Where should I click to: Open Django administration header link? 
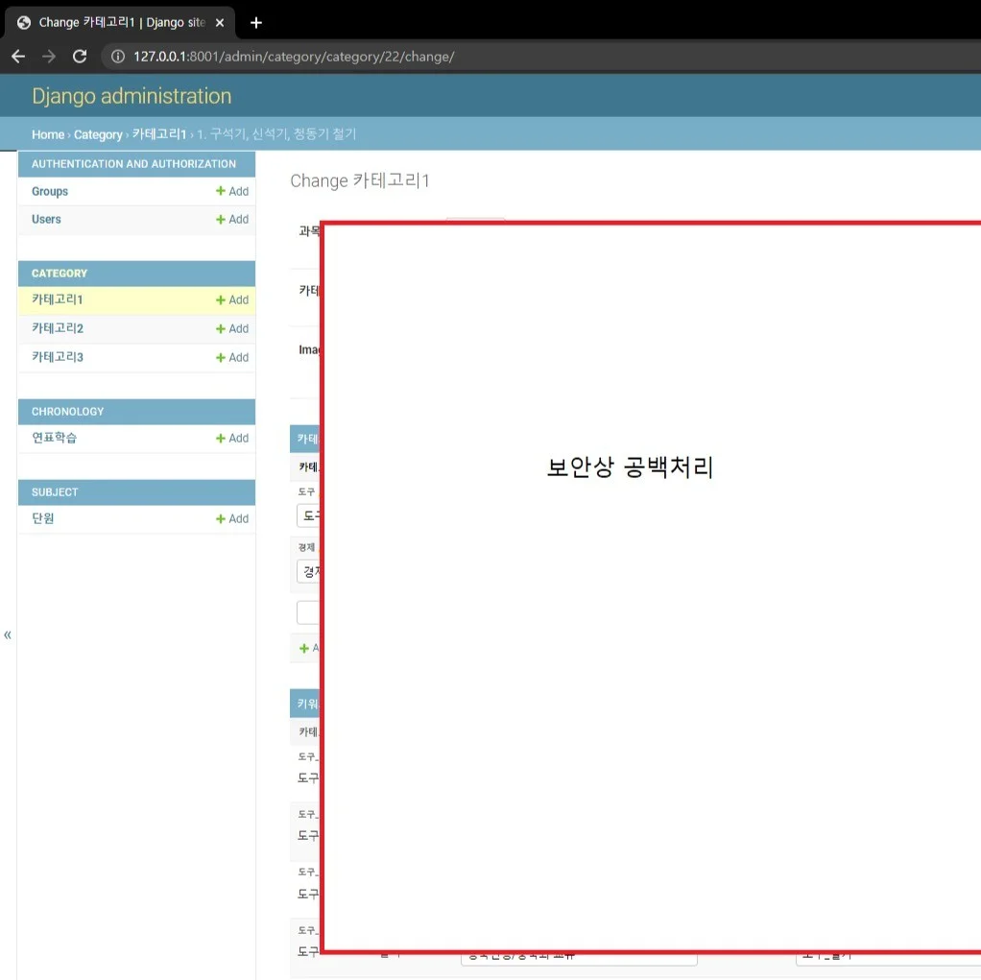click(x=132, y=96)
